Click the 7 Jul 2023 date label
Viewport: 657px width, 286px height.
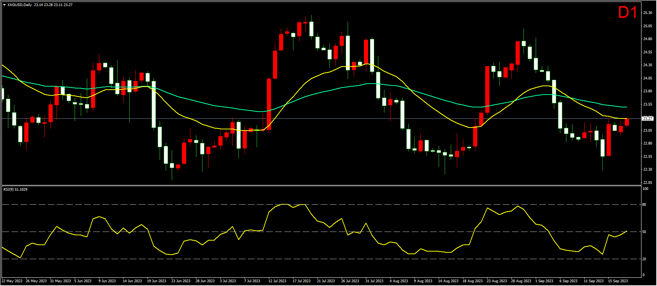tap(252, 281)
